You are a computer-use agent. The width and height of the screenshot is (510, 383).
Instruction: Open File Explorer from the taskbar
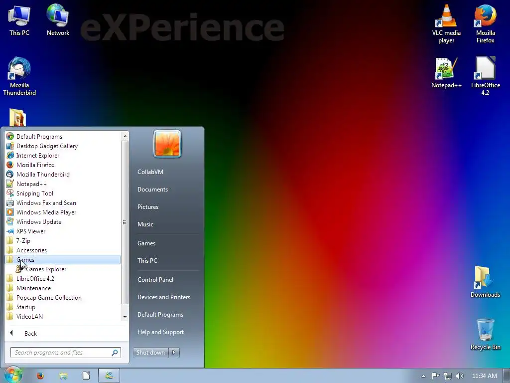63,376
